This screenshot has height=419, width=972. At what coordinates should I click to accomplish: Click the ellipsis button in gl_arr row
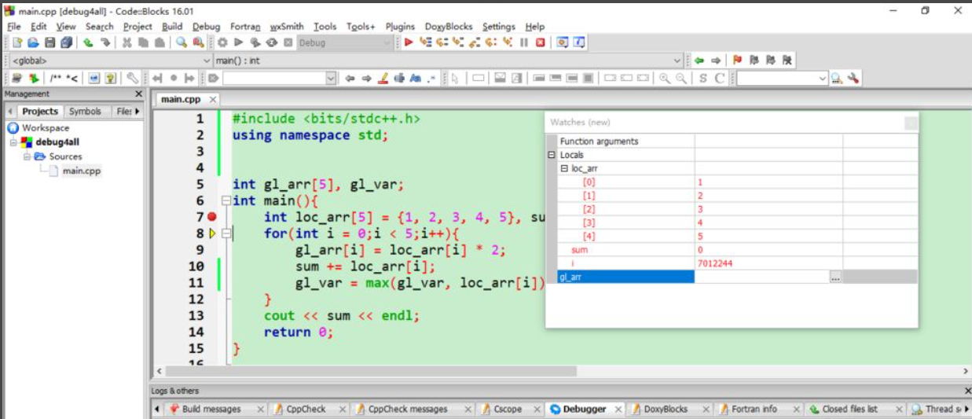click(x=835, y=277)
